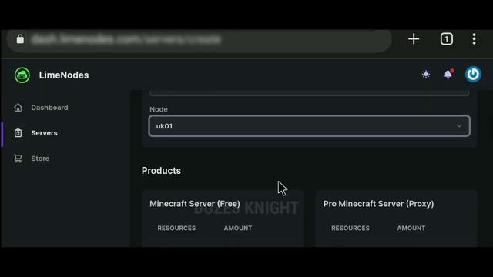Click the Store cart icon
Viewport: 493px width, 277px height.
click(x=18, y=159)
